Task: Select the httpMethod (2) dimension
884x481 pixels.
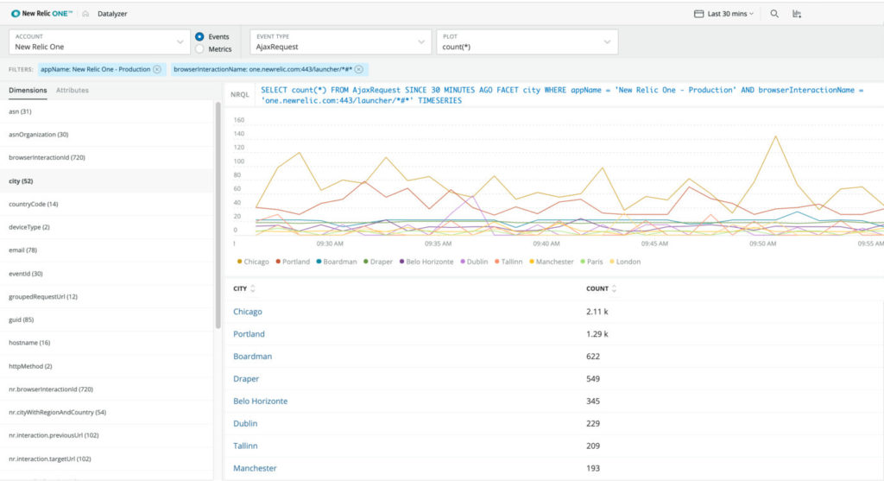Action: point(107,366)
